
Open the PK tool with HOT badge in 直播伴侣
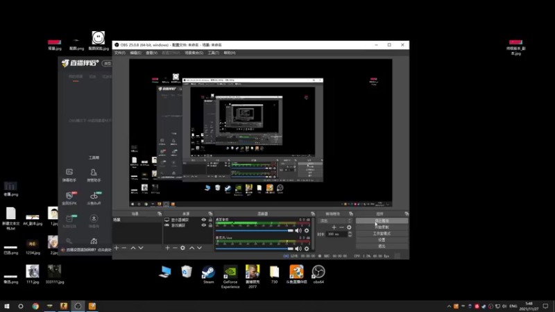(69, 198)
